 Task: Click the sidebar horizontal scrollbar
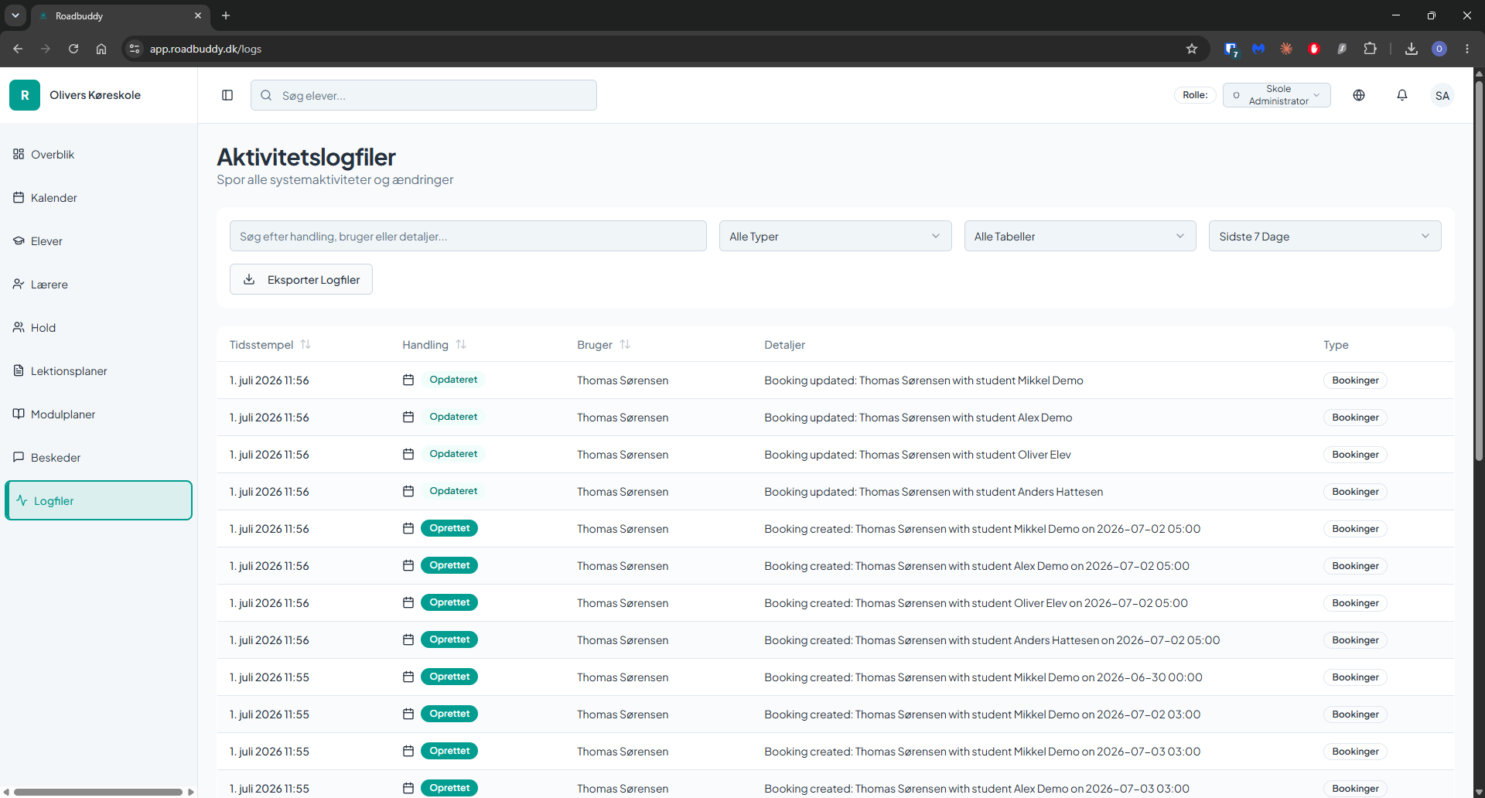click(x=98, y=792)
